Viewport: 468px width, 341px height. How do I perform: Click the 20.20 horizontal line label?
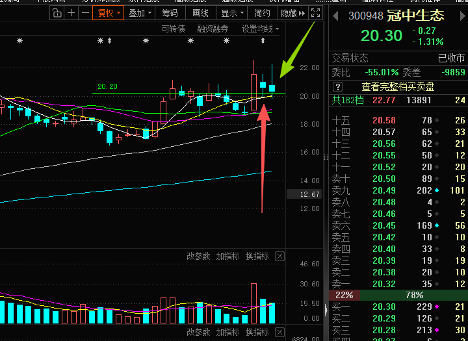(107, 86)
